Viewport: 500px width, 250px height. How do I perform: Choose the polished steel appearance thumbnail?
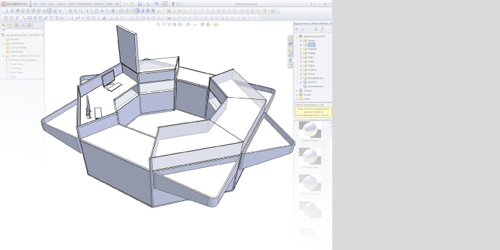click(310, 129)
